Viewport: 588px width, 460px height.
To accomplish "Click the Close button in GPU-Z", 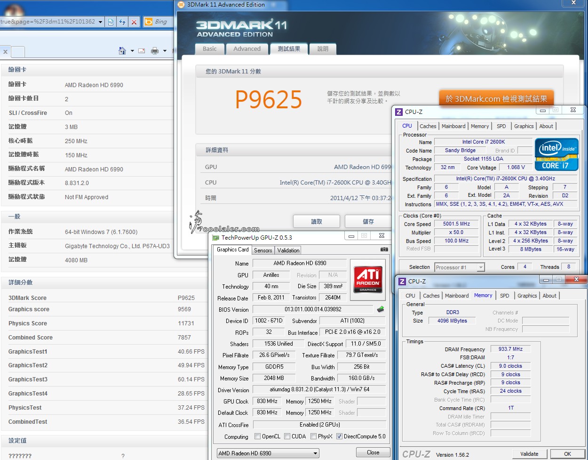I will click(373, 452).
